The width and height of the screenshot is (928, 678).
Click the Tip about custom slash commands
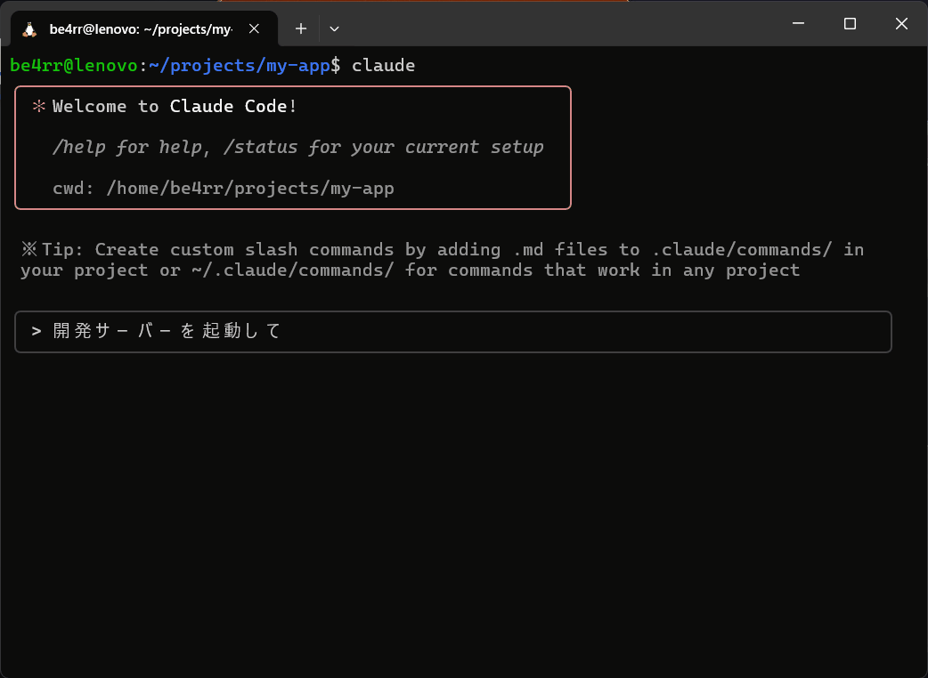pos(442,260)
